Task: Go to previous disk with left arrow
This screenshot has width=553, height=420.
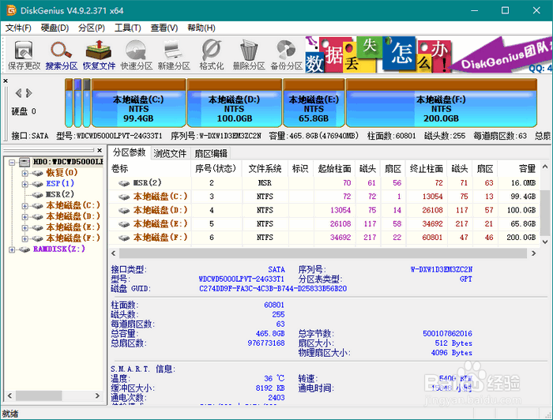Action: tap(18, 93)
